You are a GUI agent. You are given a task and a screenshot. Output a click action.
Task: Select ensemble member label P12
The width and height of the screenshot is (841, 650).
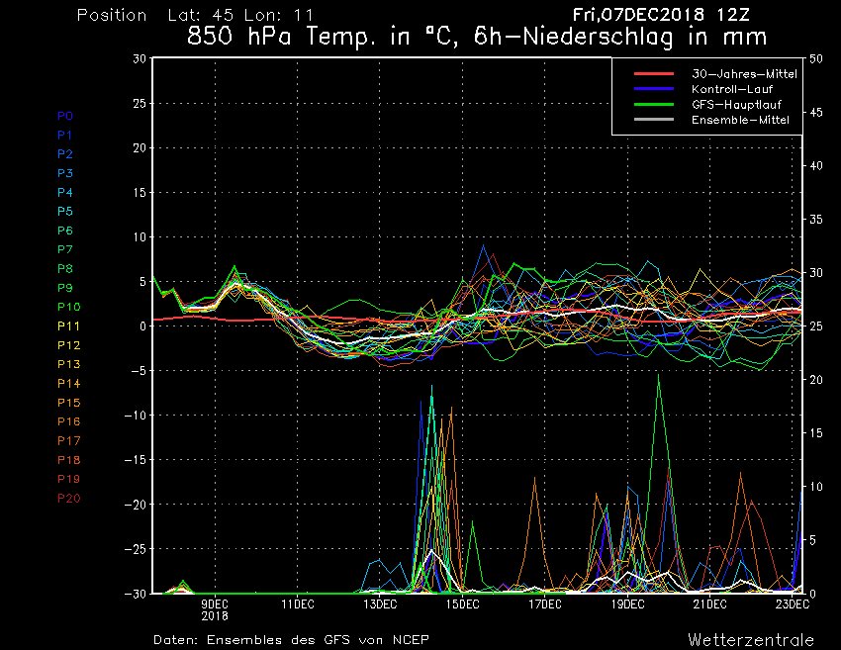pyautogui.click(x=68, y=345)
